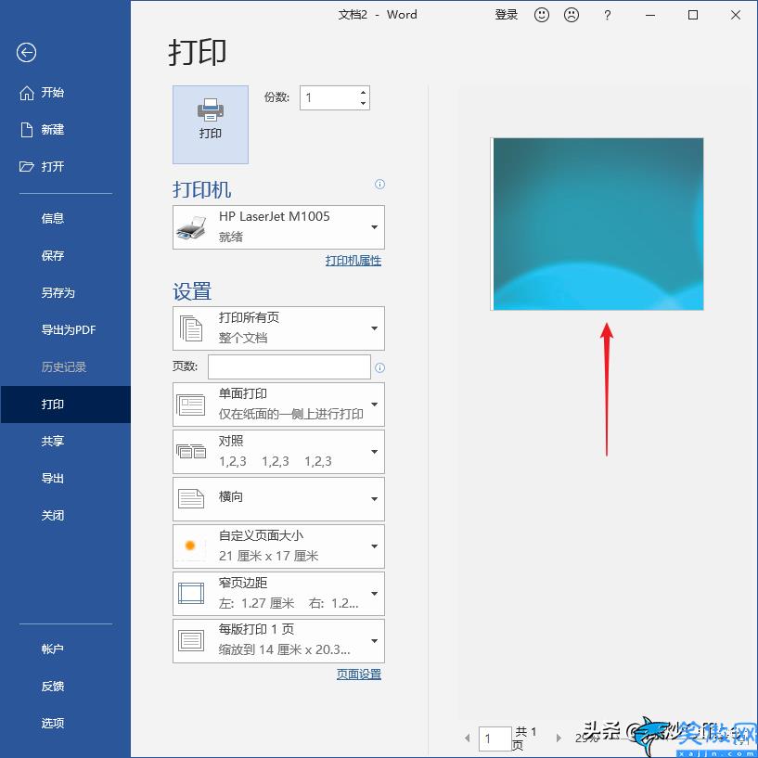Maximize the Word window
758x758 pixels.
[693, 15]
